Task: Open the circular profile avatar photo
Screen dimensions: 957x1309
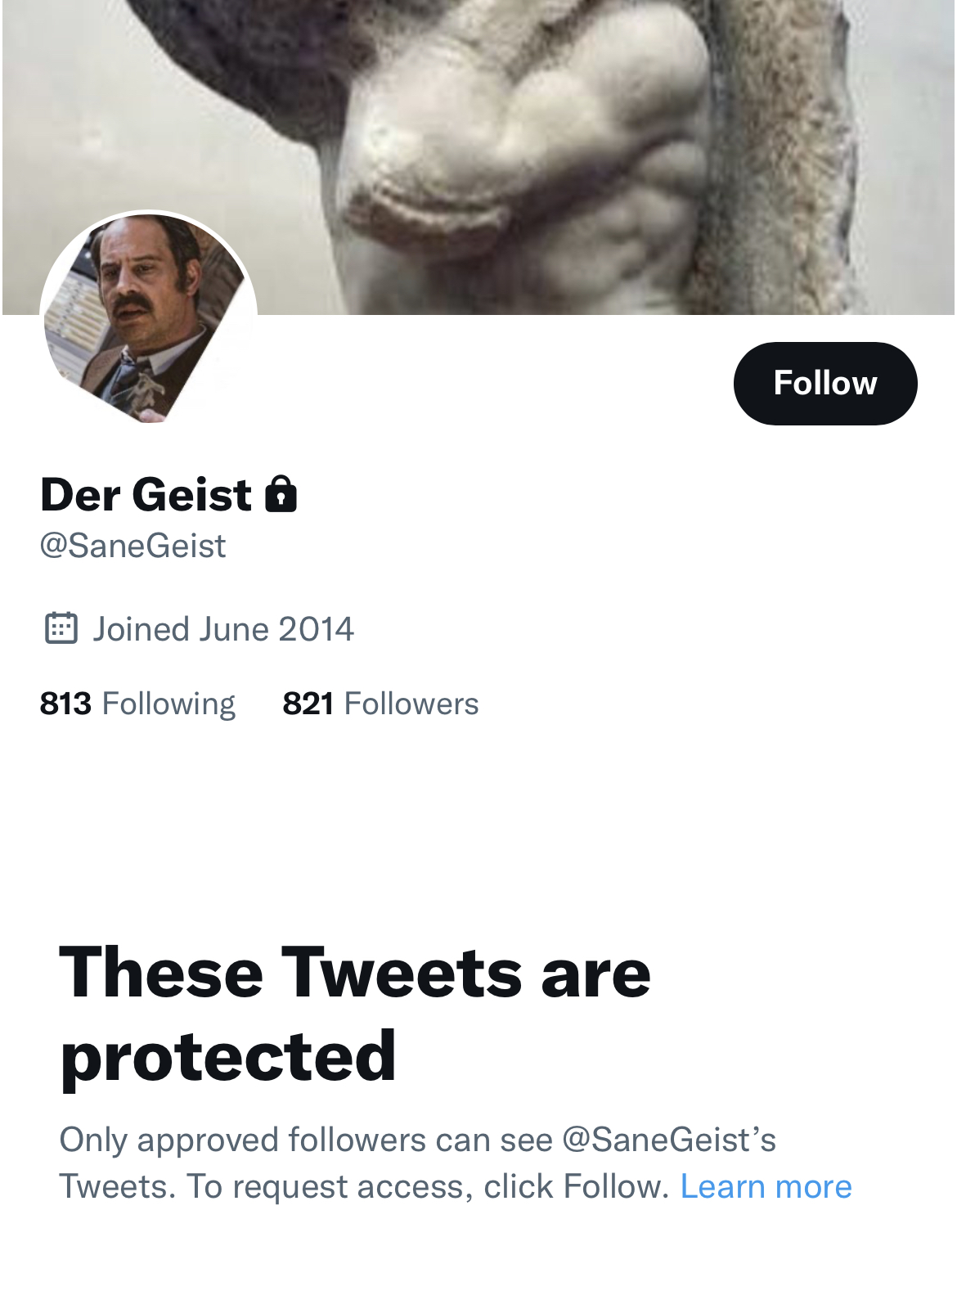Action: pyautogui.click(x=148, y=319)
